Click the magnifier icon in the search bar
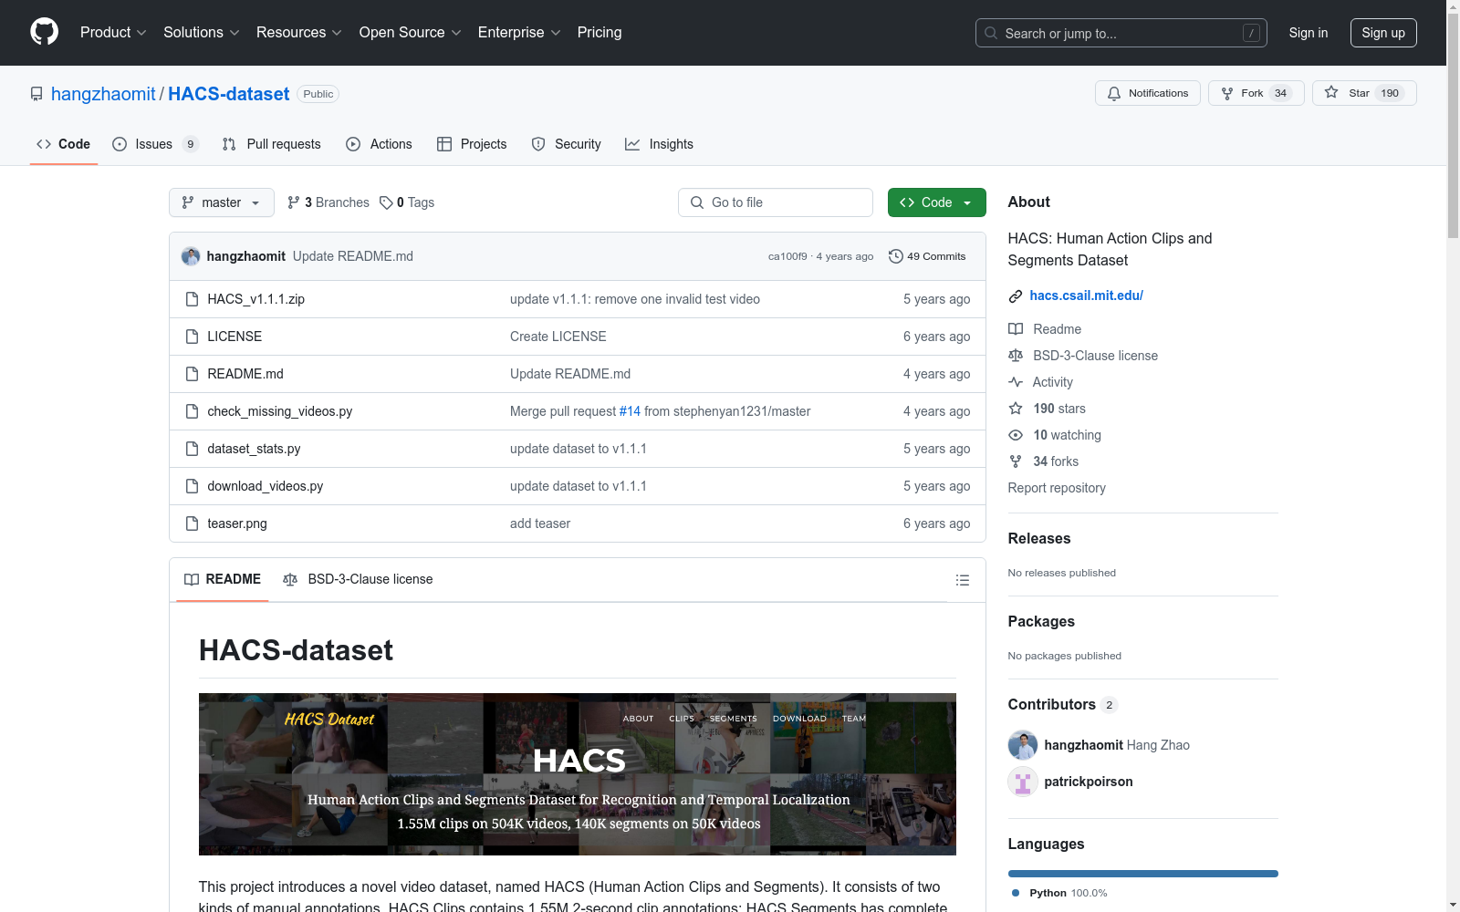The width and height of the screenshot is (1460, 912). point(991,33)
